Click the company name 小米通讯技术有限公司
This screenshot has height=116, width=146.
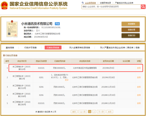(x=37, y=24)
